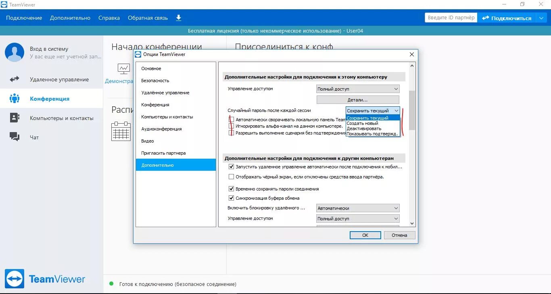Viewport: 551px width, 294px height.
Task: Click the presentation screen icon under Начало конференции
Action: (x=124, y=68)
